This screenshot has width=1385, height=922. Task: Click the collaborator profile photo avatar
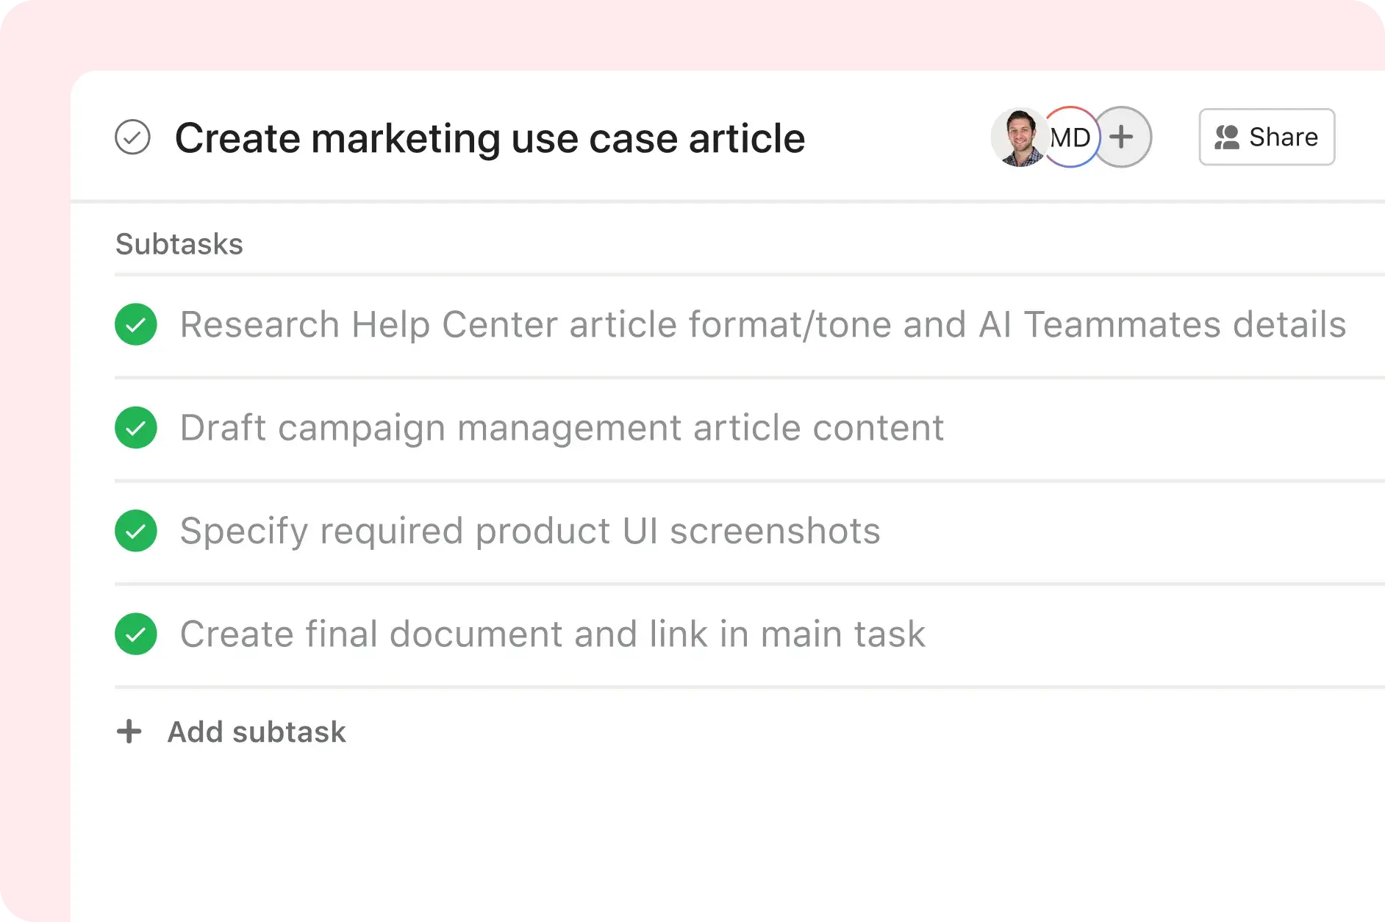click(1019, 137)
